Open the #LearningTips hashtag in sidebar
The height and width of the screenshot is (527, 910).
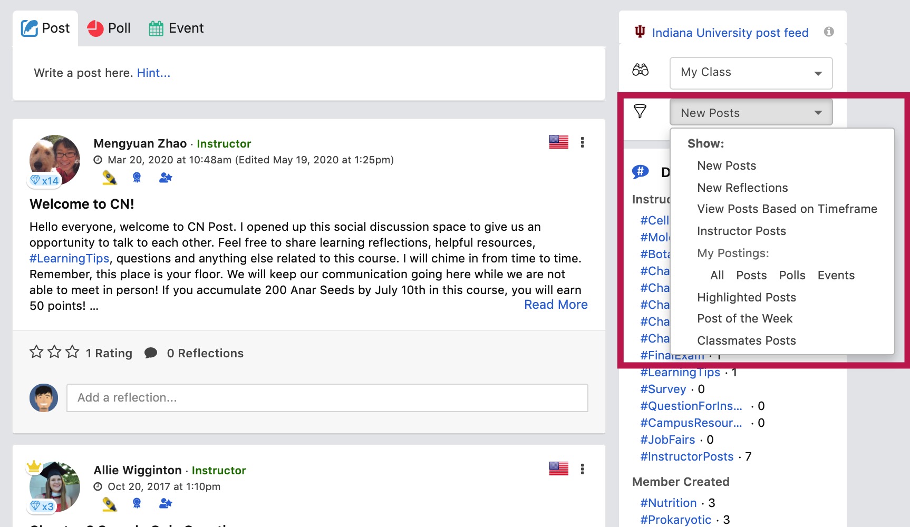coord(680,373)
